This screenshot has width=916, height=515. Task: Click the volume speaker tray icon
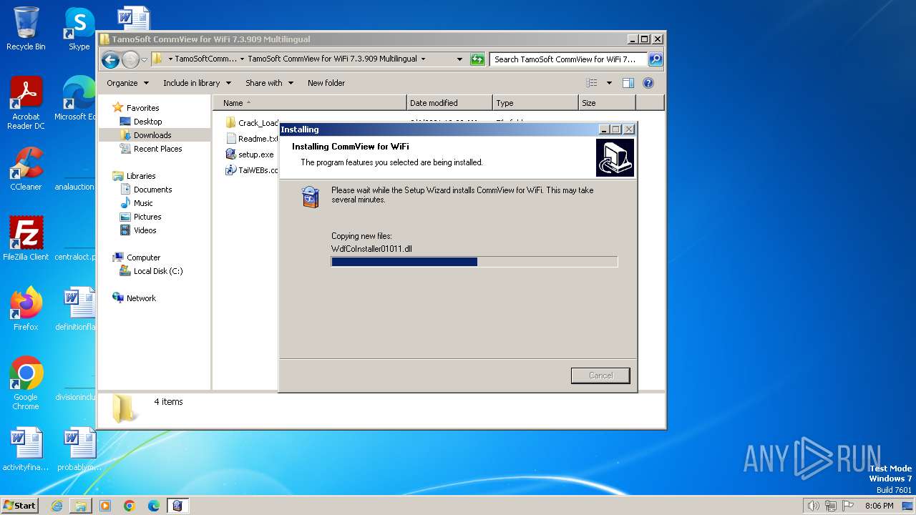814,506
